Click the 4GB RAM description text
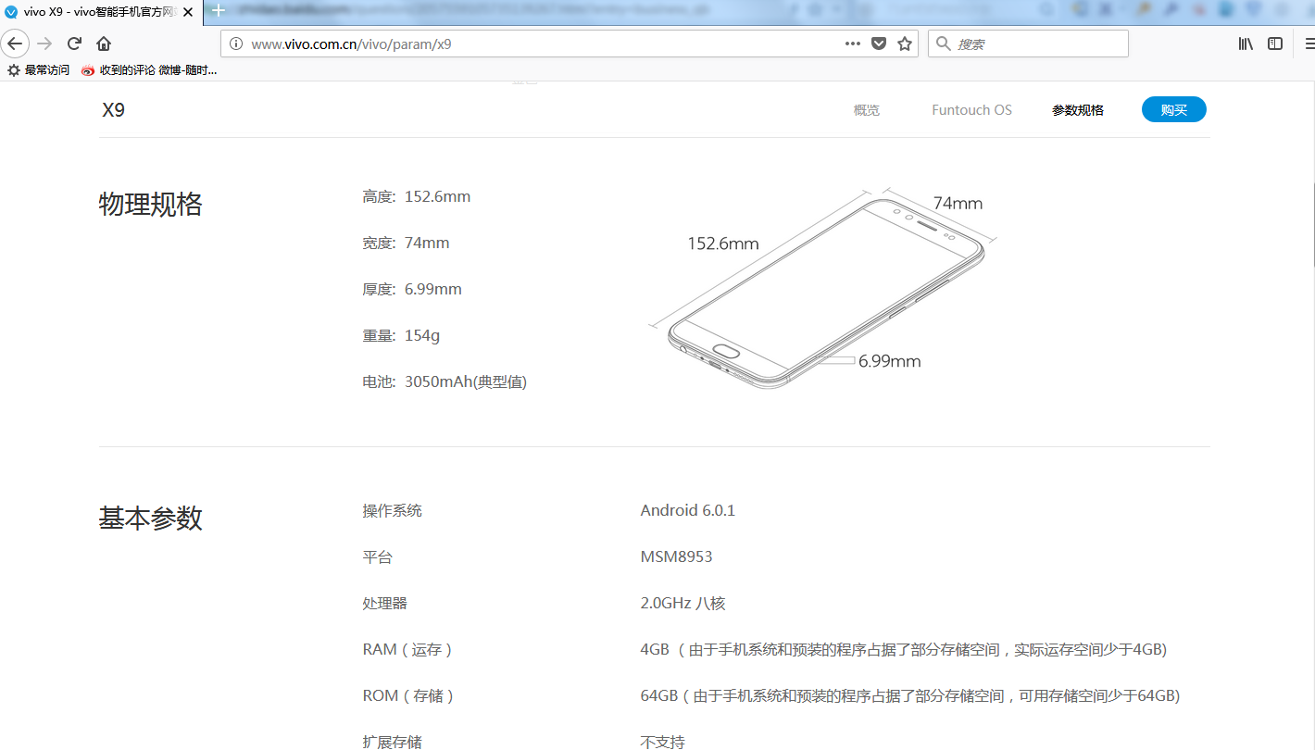 click(x=904, y=649)
